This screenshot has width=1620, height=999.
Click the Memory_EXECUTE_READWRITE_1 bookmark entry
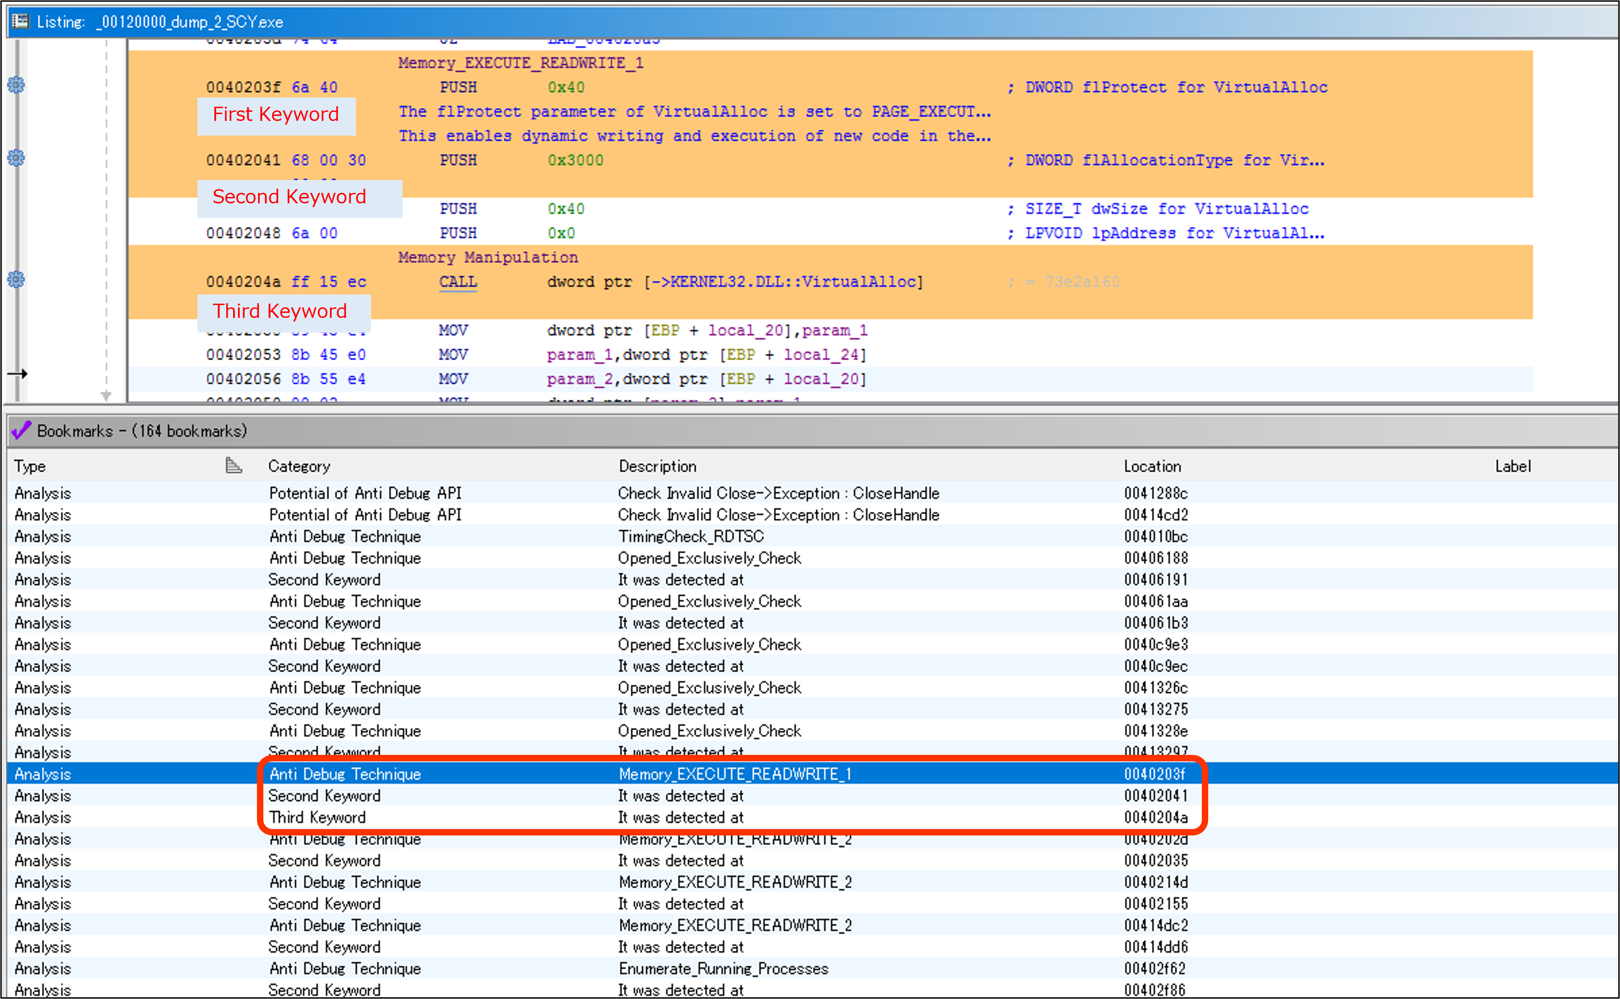[x=735, y=775]
